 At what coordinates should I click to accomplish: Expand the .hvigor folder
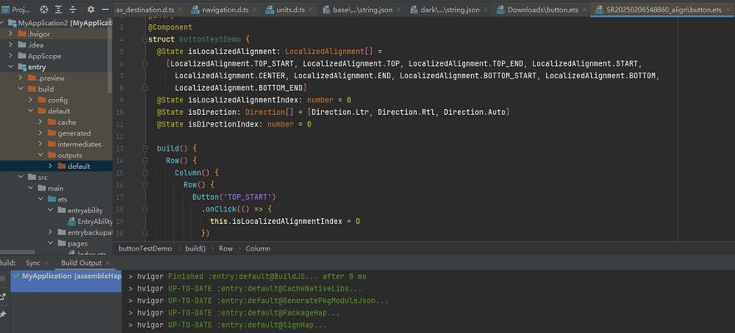click(x=10, y=34)
